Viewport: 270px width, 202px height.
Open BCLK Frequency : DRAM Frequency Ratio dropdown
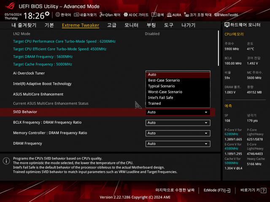tap(178, 123)
